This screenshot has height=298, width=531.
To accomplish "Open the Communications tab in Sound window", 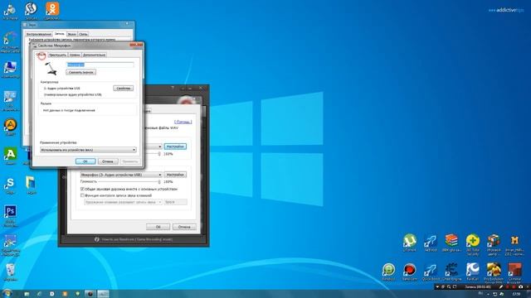I will (83, 34).
